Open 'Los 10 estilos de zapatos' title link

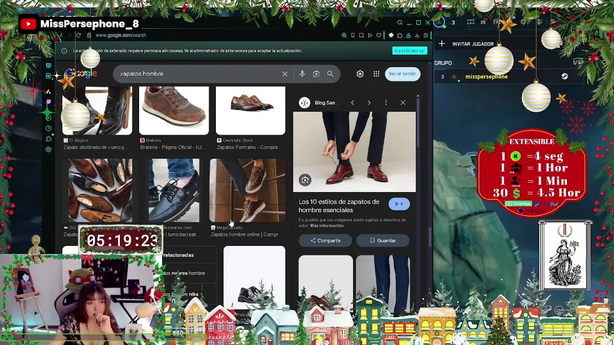pos(339,206)
